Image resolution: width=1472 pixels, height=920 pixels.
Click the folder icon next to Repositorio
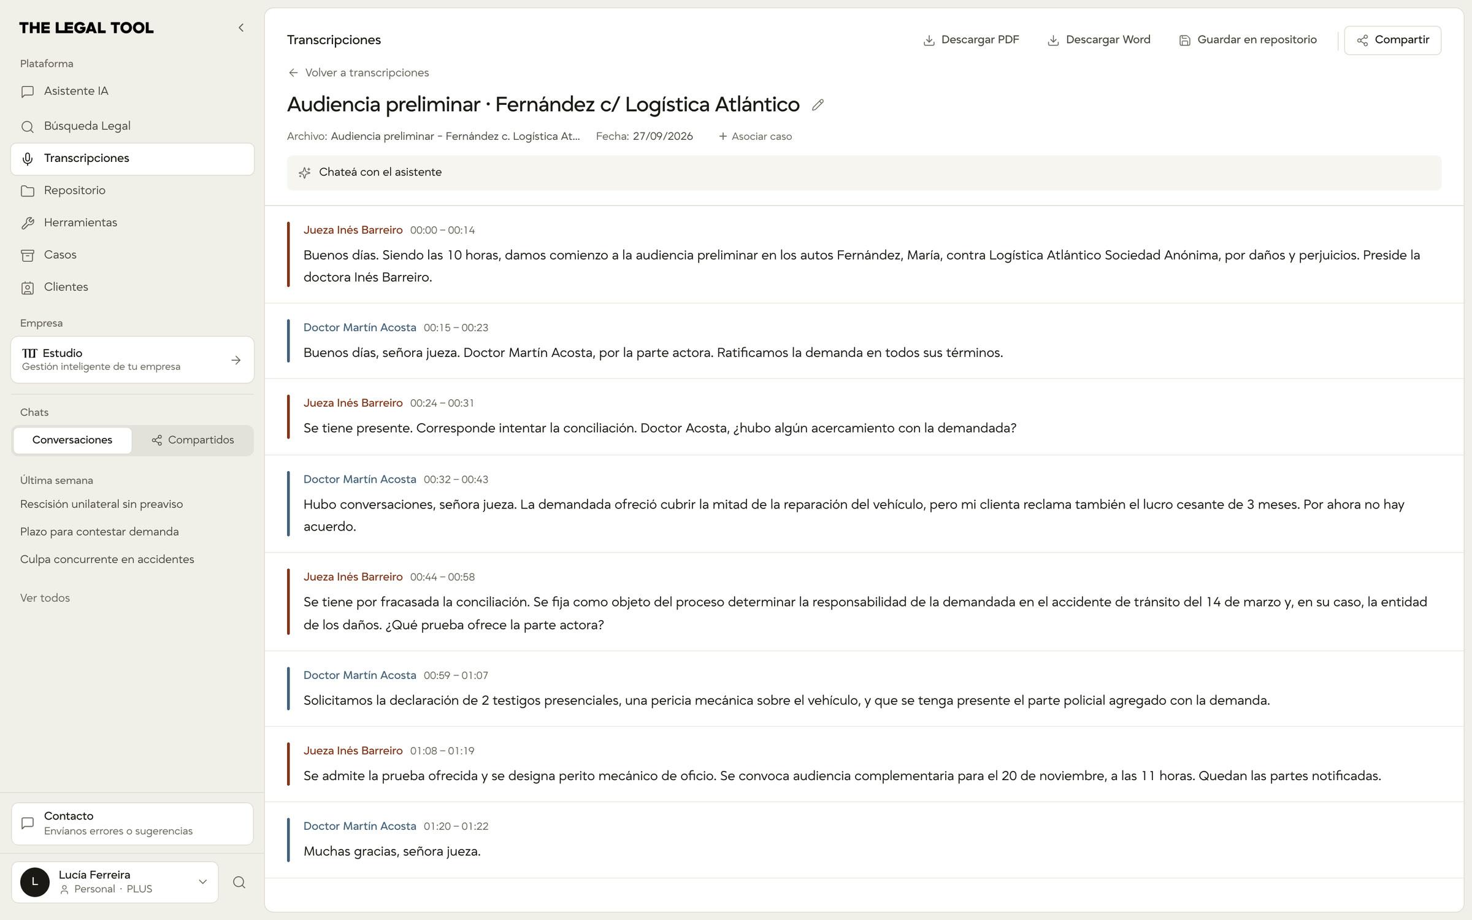pos(28,191)
